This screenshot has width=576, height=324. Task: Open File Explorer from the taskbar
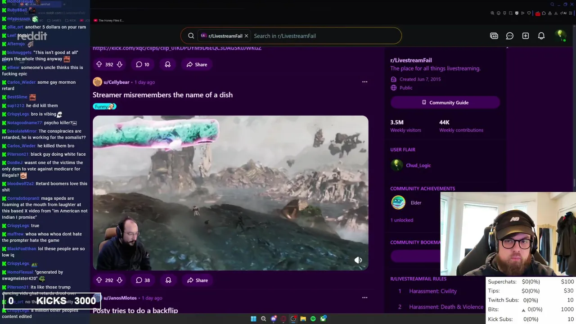[303, 319]
